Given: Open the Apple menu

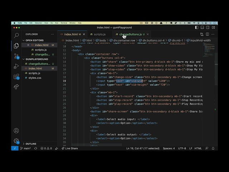Looking at the screenshot, I should point(14,23).
